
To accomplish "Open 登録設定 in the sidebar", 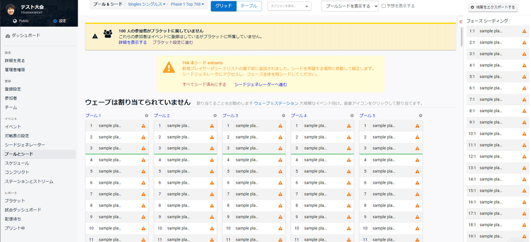I will pos(13,90).
